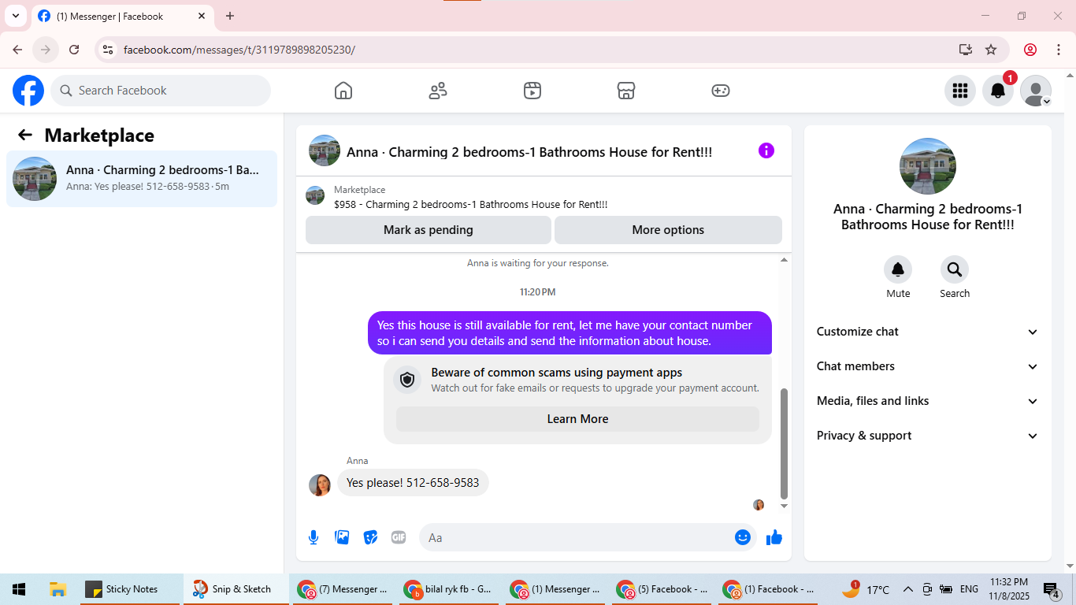Show hidden system tray icons chevron
The width and height of the screenshot is (1076, 605).
click(x=907, y=589)
